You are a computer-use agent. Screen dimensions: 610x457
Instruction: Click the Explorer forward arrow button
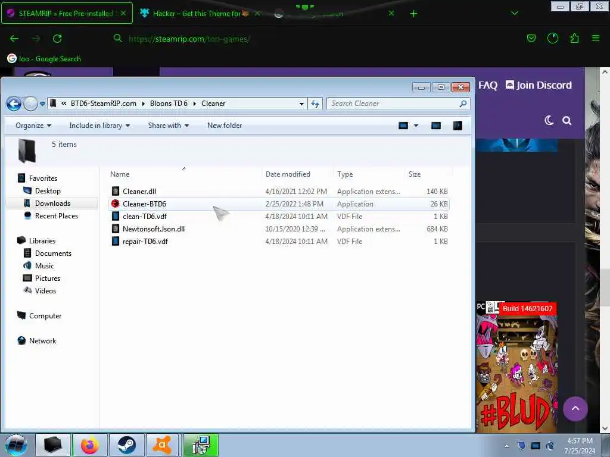(30, 104)
